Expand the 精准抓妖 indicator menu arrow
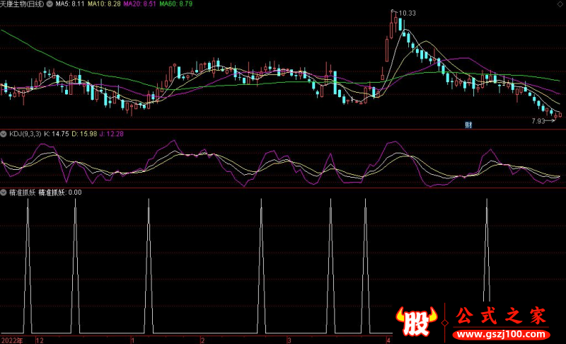 [4, 192]
